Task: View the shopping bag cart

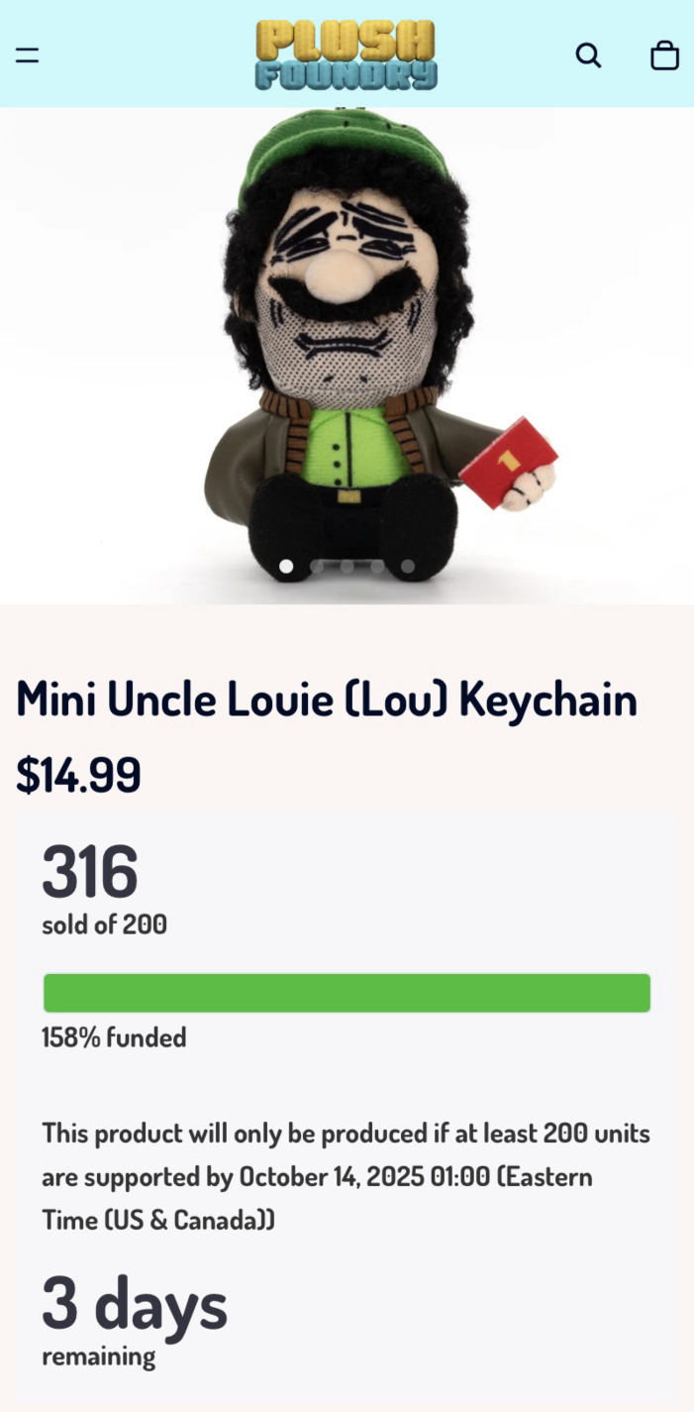Action: tap(664, 55)
